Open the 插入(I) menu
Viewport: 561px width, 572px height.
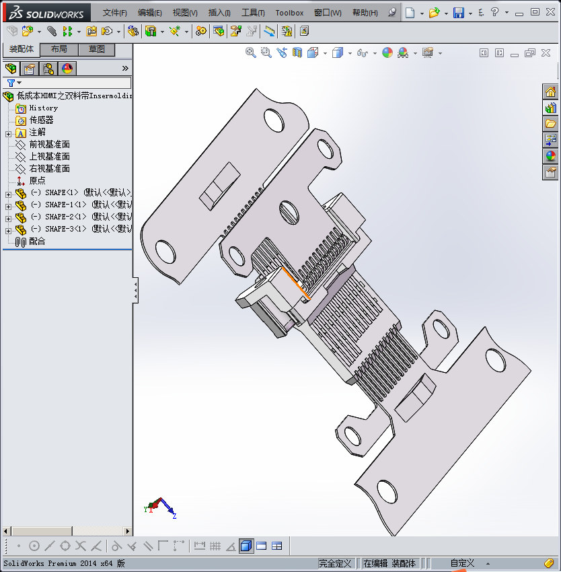(x=219, y=13)
